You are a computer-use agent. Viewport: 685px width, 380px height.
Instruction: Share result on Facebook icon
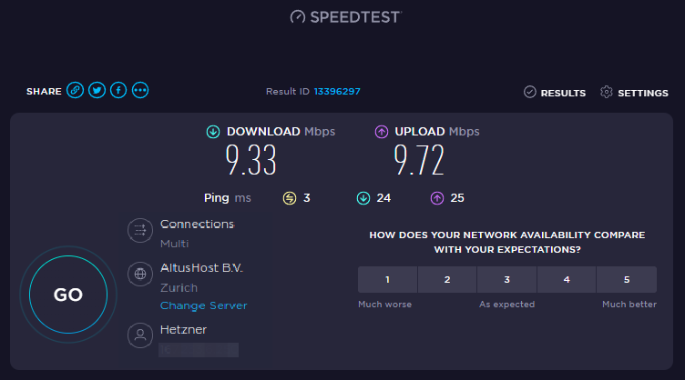118,90
